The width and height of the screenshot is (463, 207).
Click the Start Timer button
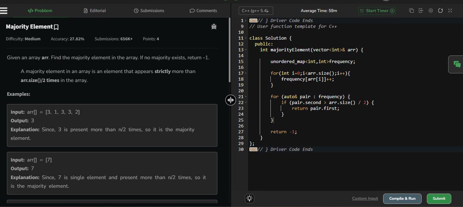point(377,11)
